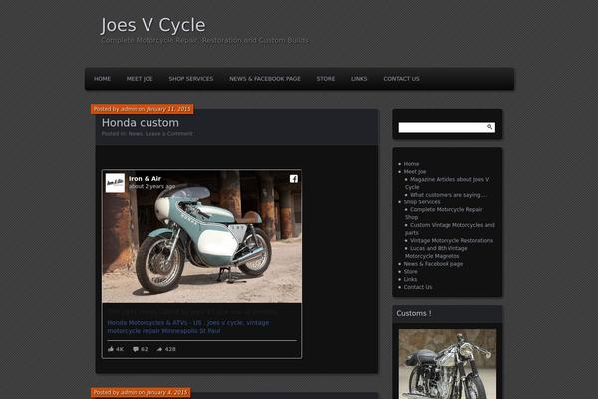Click the site tagline under the title

pos(204,40)
